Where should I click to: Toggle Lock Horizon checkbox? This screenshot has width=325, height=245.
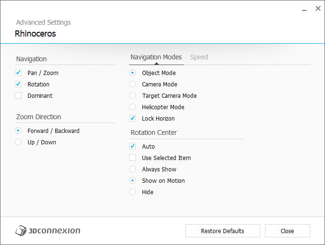tap(132, 118)
